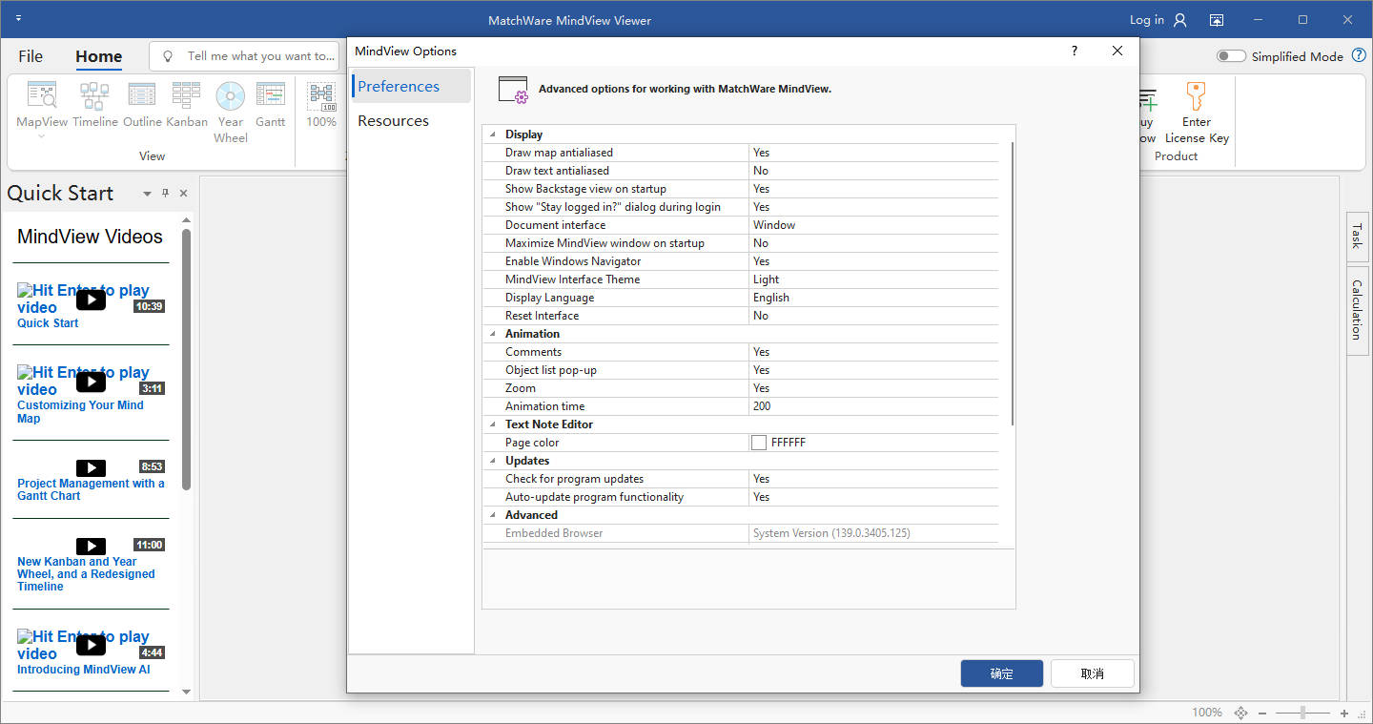Switch to Kanban view icon

coord(186,96)
